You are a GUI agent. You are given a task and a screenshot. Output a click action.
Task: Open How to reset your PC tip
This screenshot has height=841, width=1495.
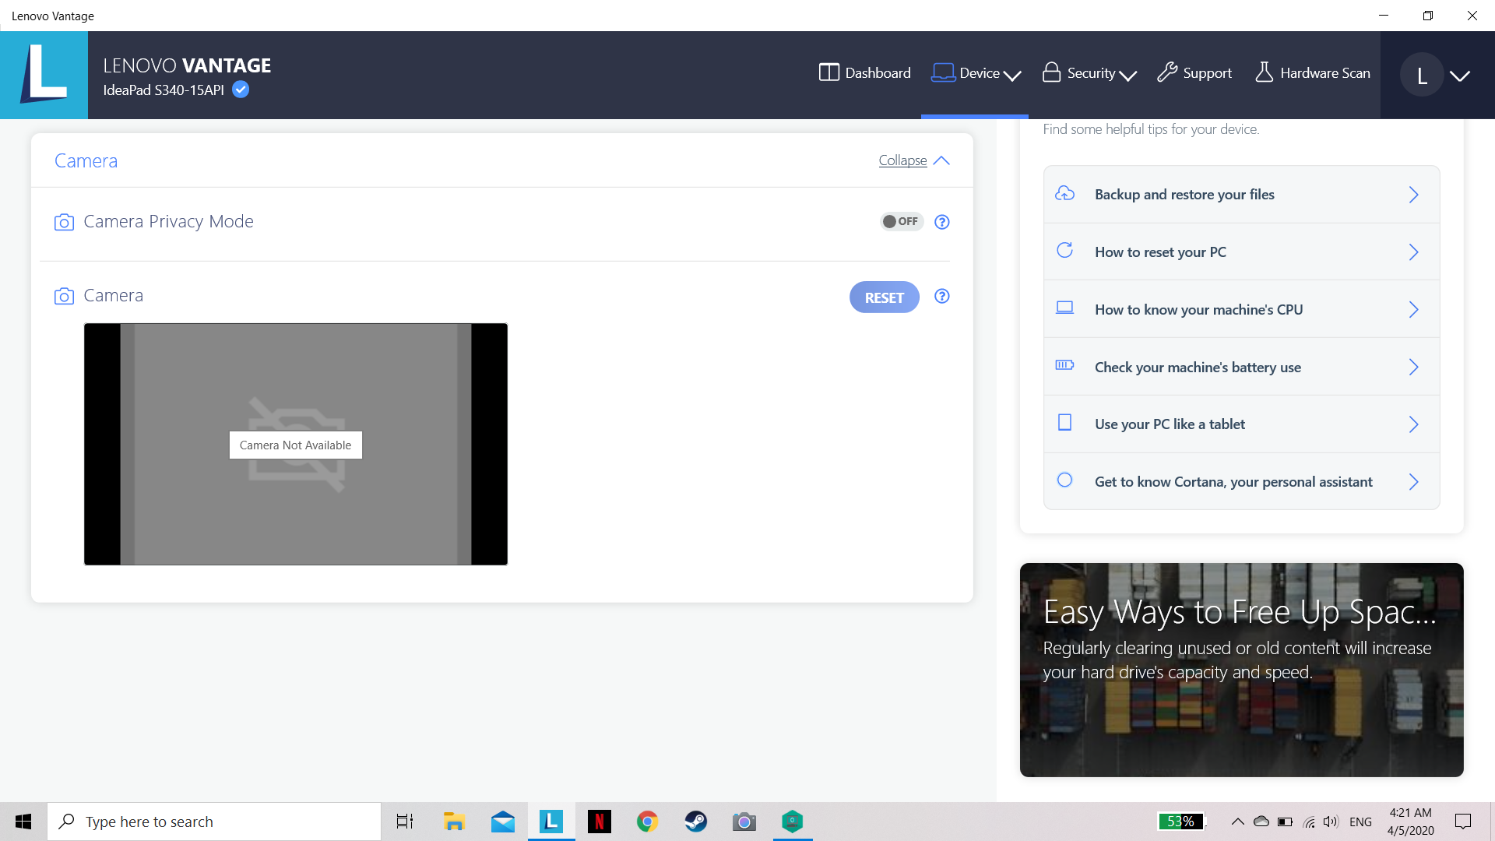pos(1241,252)
